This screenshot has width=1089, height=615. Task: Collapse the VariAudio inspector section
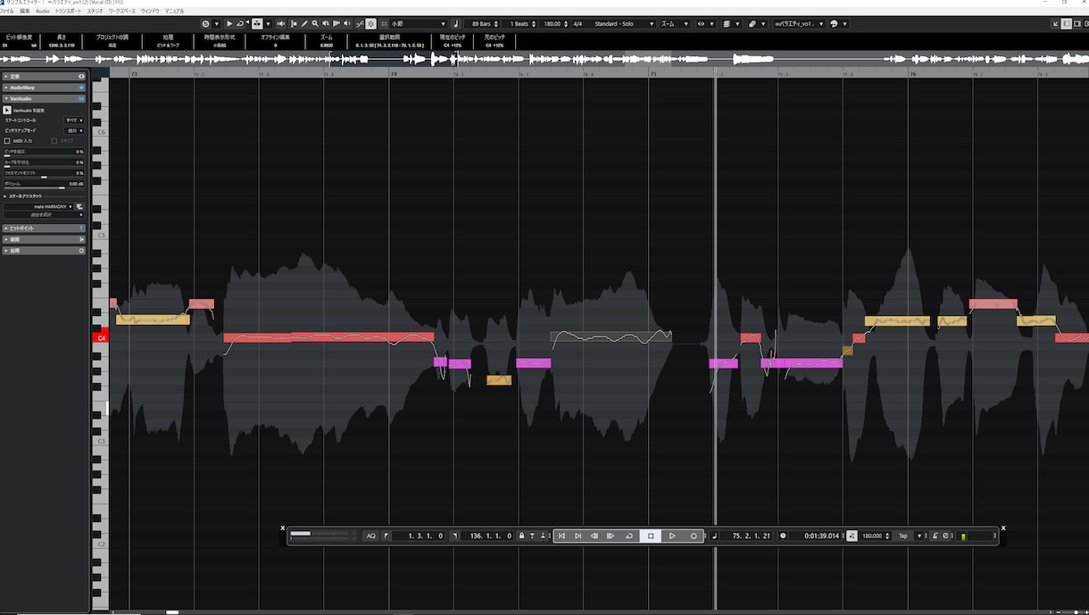45,98
